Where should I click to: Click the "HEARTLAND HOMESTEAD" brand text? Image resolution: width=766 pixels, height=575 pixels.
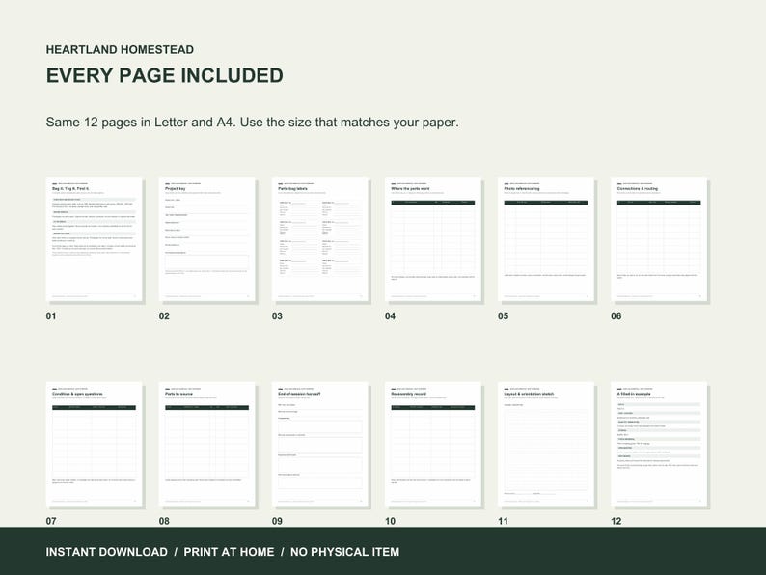click(120, 50)
